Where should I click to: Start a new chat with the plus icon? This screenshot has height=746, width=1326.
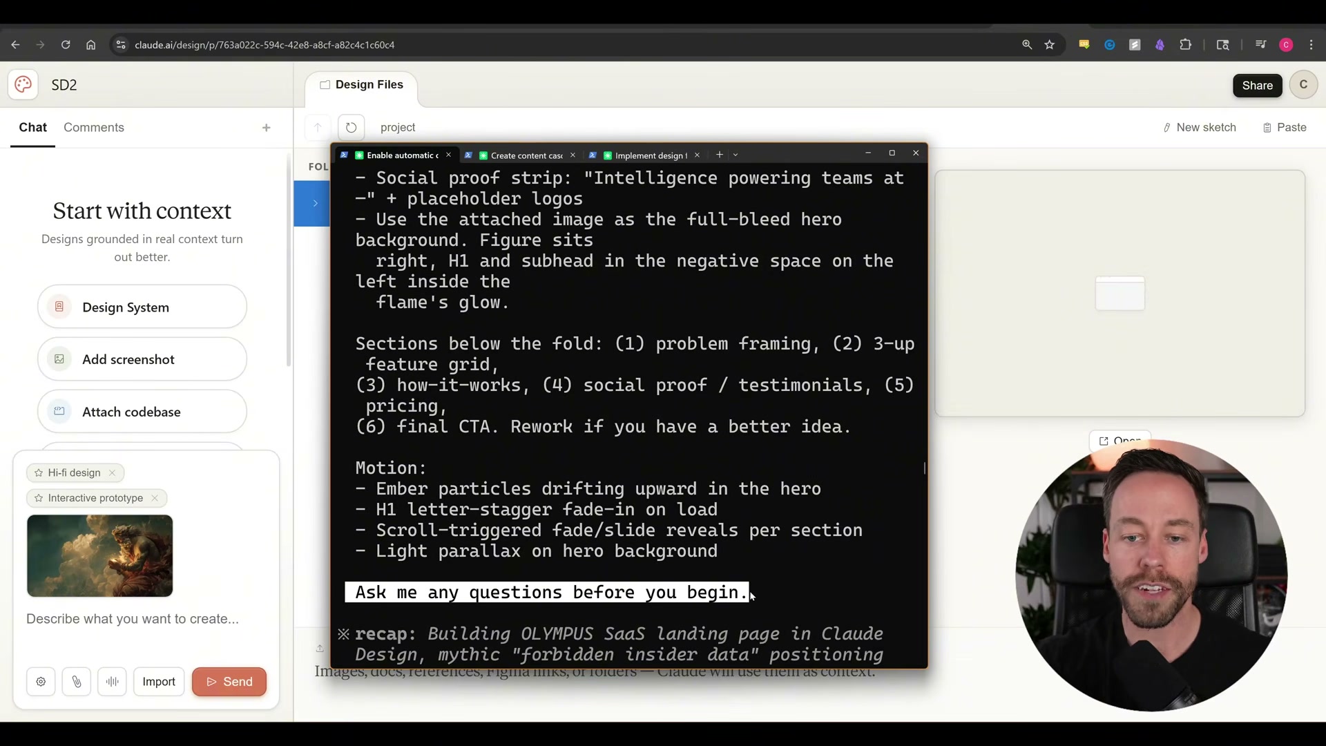pos(267,128)
